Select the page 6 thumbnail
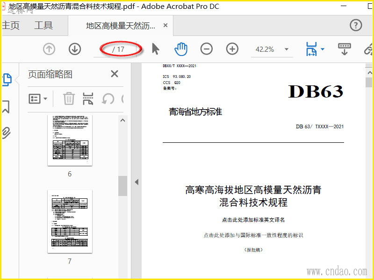This screenshot has width=374, height=280. (x=70, y=140)
